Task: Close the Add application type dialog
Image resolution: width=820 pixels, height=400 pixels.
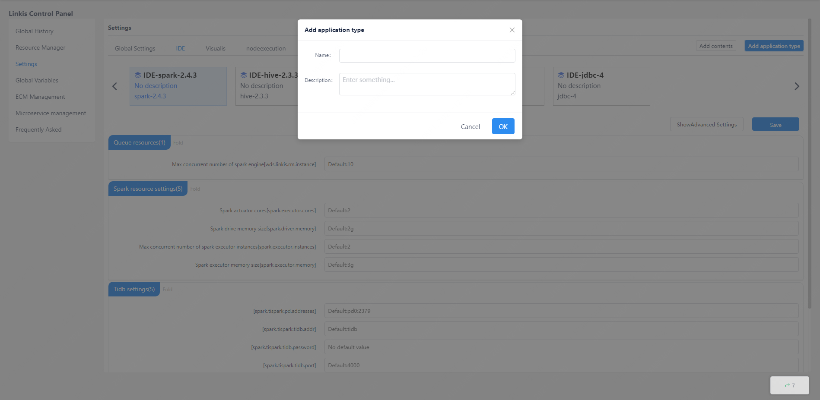Action: (512, 30)
